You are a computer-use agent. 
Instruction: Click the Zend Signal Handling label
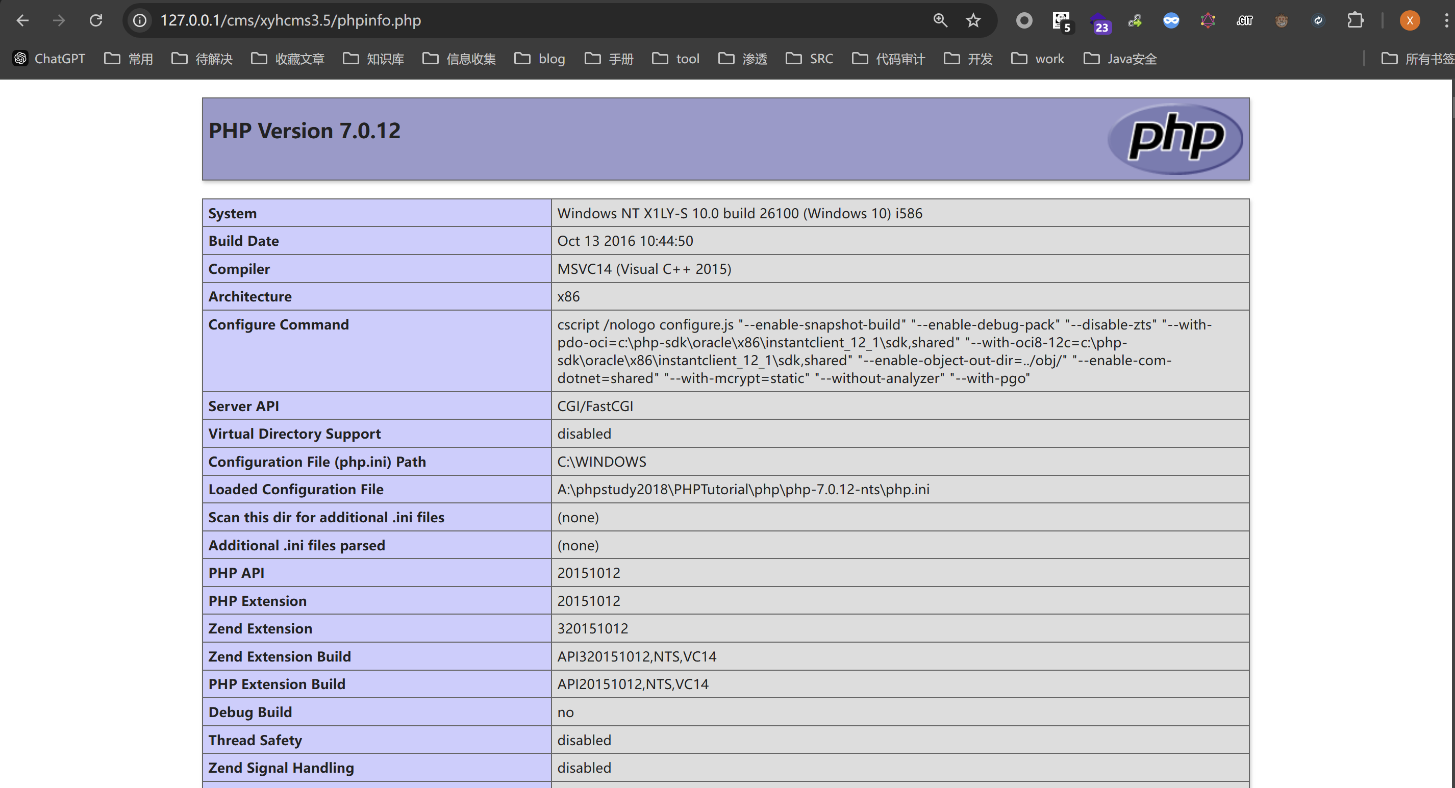tap(281, 768)
